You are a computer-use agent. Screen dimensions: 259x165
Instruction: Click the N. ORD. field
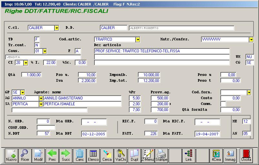point(43,121)
